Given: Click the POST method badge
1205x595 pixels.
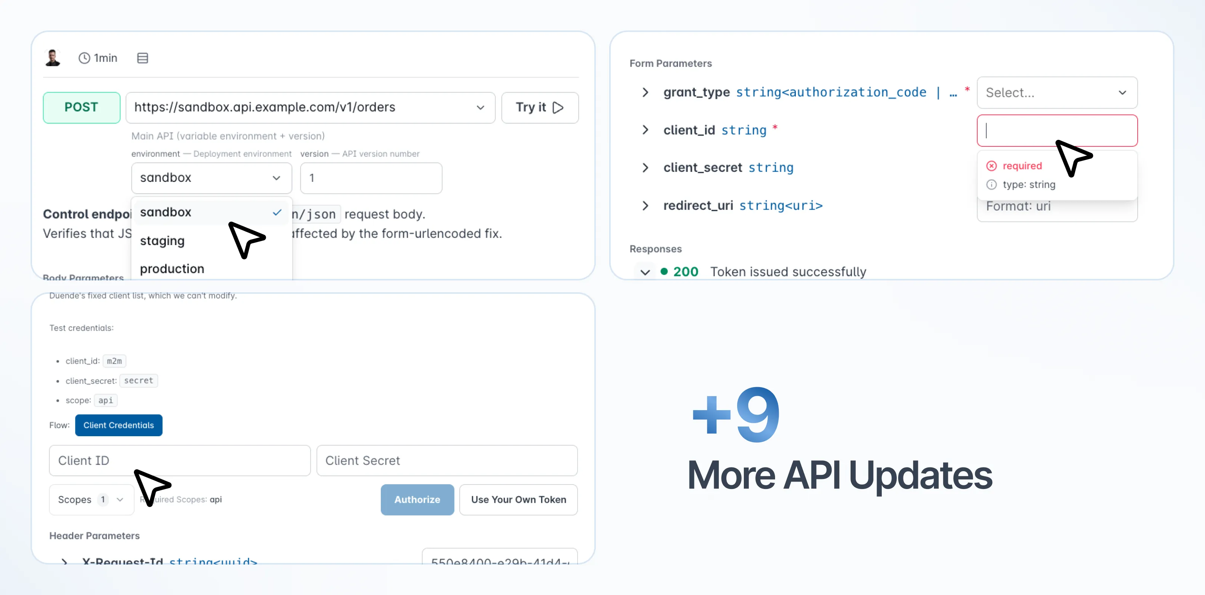Looking at the screenshot, I should pyautogui.click(x=81, y=107).
